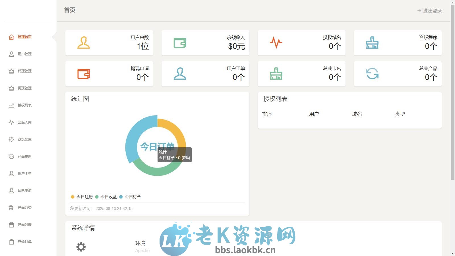The width and height of the screenshot is (455, 256).
Task: Toggle 今日注册 in the chart legend
Action: point(83,197)
